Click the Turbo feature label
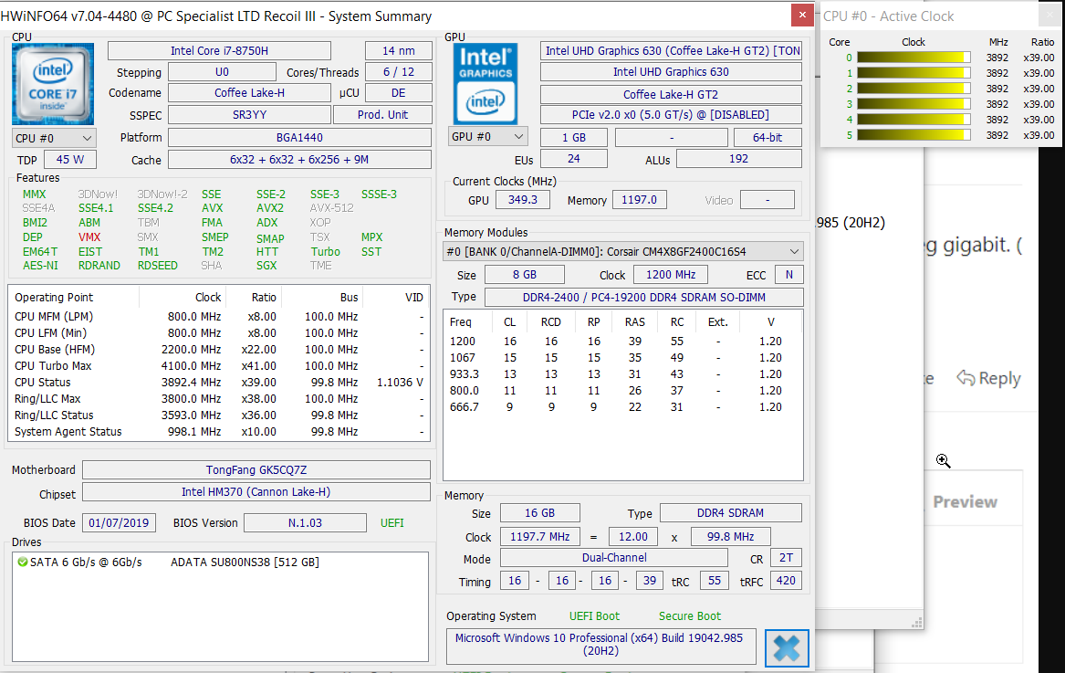 (x=326, y=251)
